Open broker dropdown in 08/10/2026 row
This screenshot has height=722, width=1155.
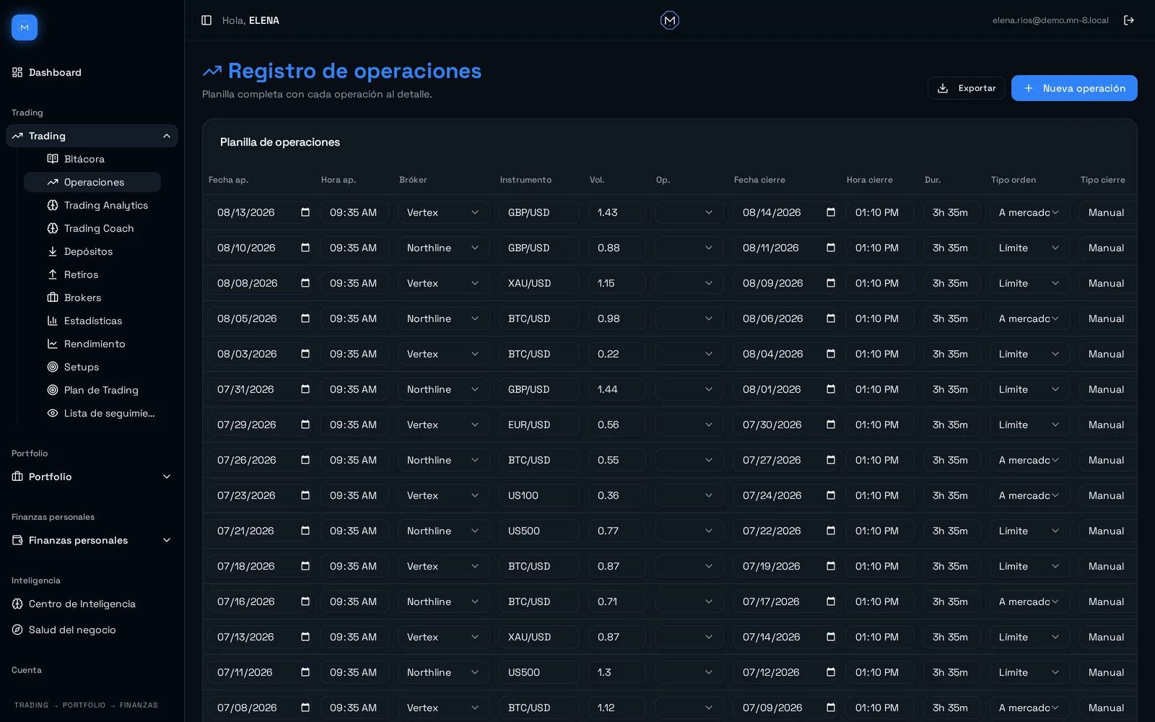click(x=443, y=248)
